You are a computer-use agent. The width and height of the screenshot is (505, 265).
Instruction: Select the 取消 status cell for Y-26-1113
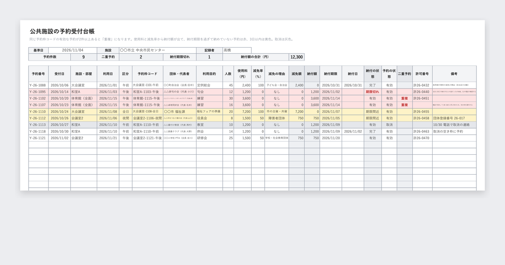[x=389, y=125]
